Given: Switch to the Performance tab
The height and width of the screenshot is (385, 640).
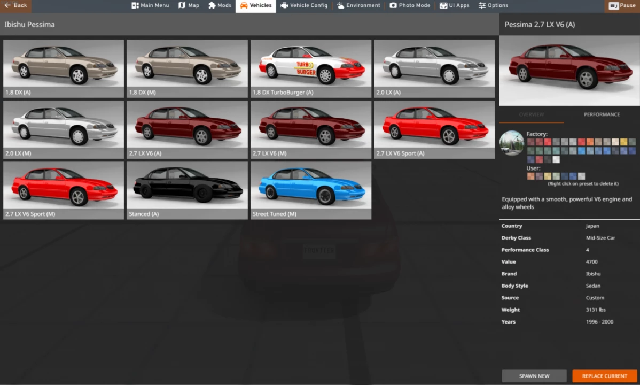Looking at the screenshot, I should click(602, 114).
